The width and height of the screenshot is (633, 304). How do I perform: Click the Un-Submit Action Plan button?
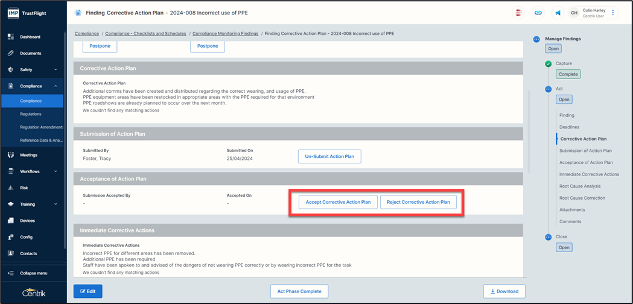pos(329,157)
